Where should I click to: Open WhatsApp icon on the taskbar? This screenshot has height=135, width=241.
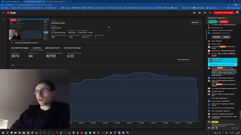[90, 133]
